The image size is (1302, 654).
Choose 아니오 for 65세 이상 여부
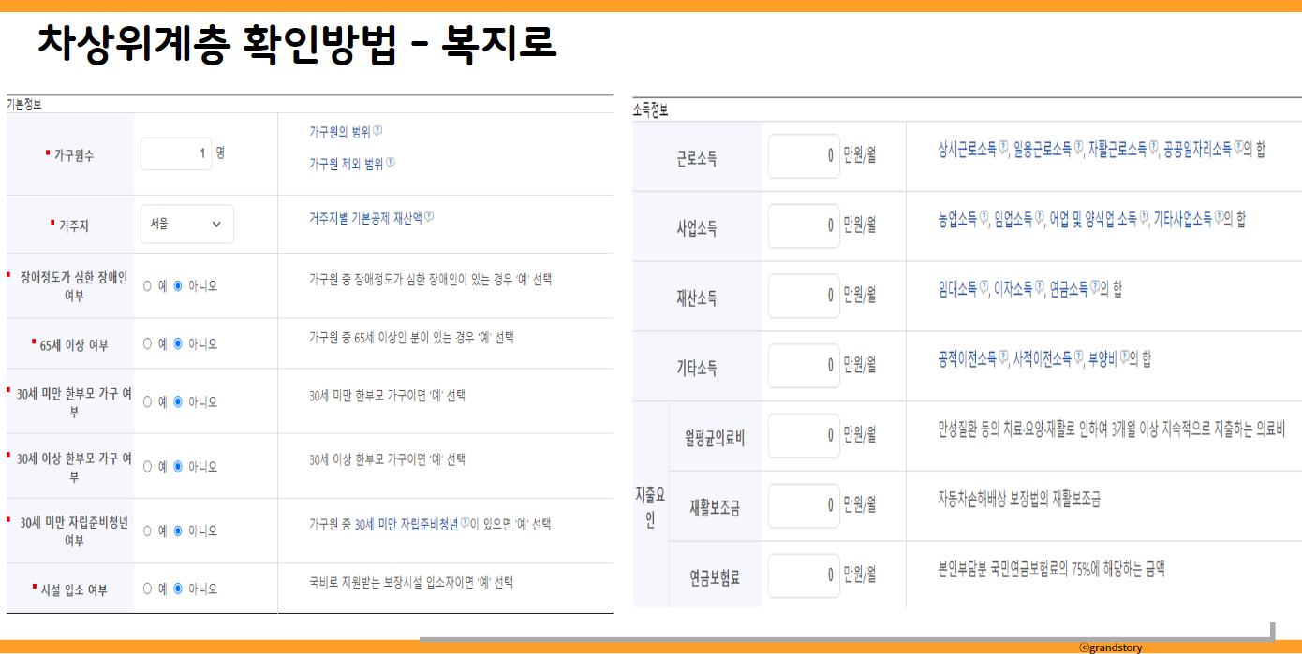[178, 344]
